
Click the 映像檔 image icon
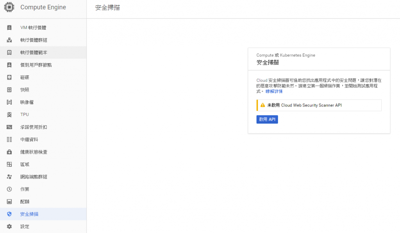tap(9, 102)
